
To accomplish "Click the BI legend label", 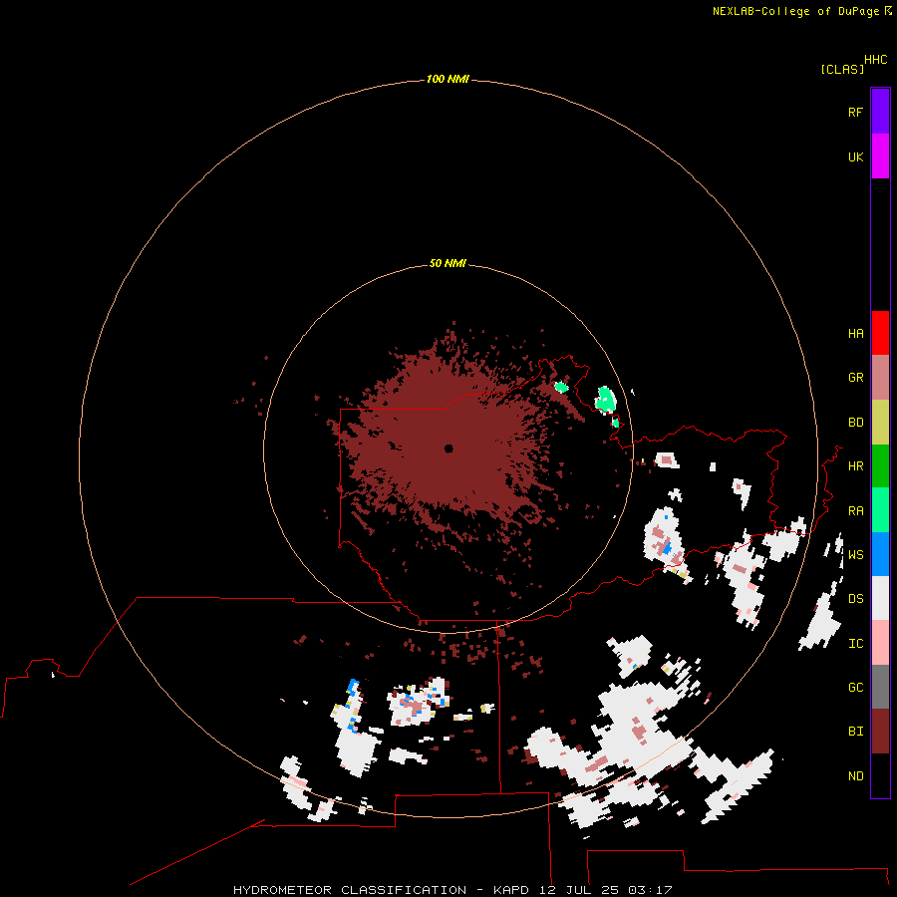I will (x=855, y=731).
